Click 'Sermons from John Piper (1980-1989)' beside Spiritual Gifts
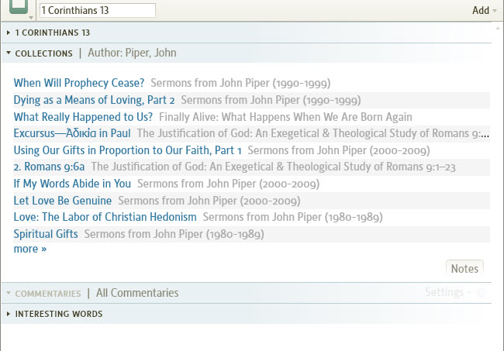The width and height of the screenshot is (504, 351). pos(174,234)
